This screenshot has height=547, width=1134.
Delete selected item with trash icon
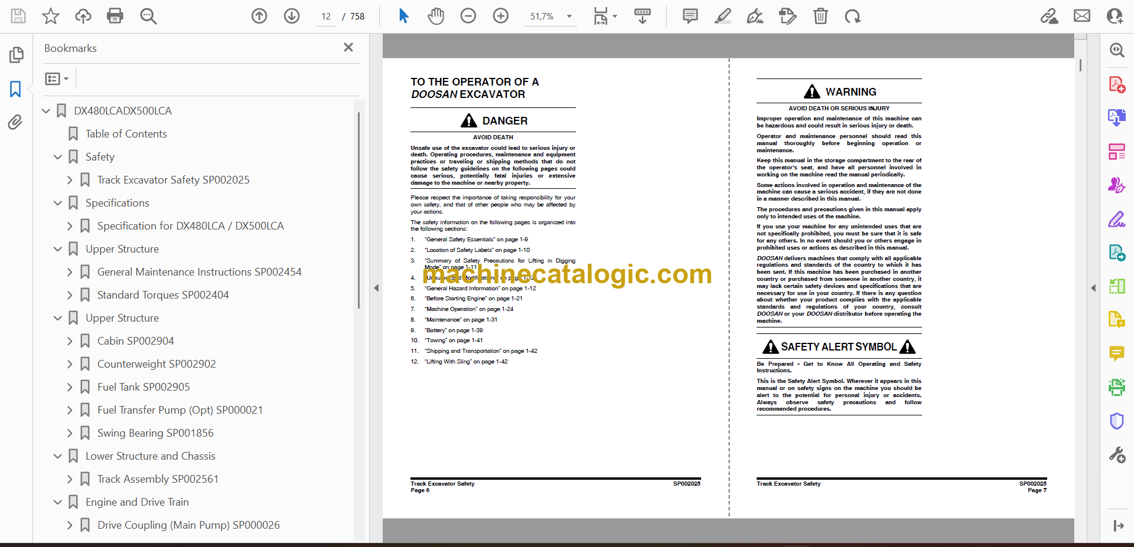point(820,16)
